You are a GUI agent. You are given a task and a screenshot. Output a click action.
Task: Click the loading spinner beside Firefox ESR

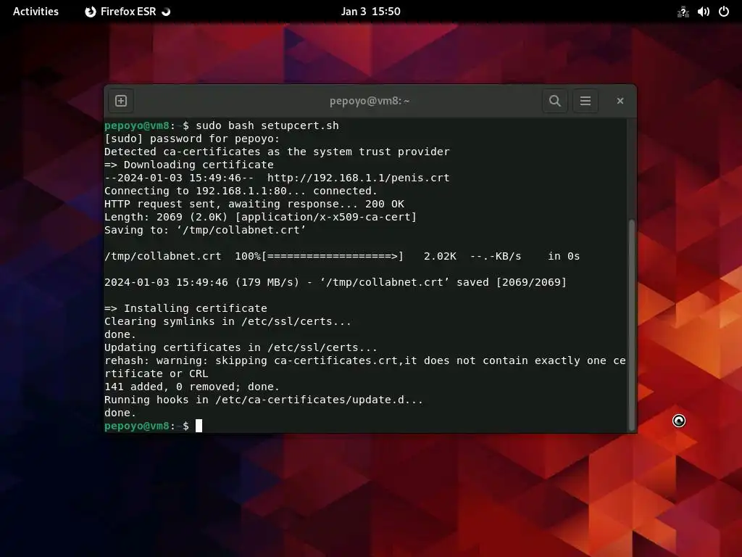[166, 12]
